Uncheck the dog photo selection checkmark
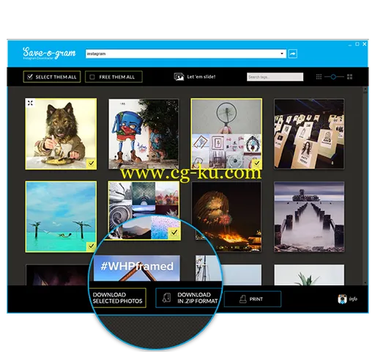This screenshot has width=375, height=352. 92,164
